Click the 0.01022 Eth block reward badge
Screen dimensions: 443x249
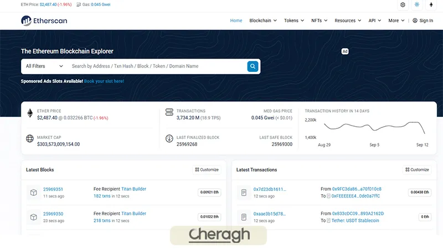tap(209, 217)
